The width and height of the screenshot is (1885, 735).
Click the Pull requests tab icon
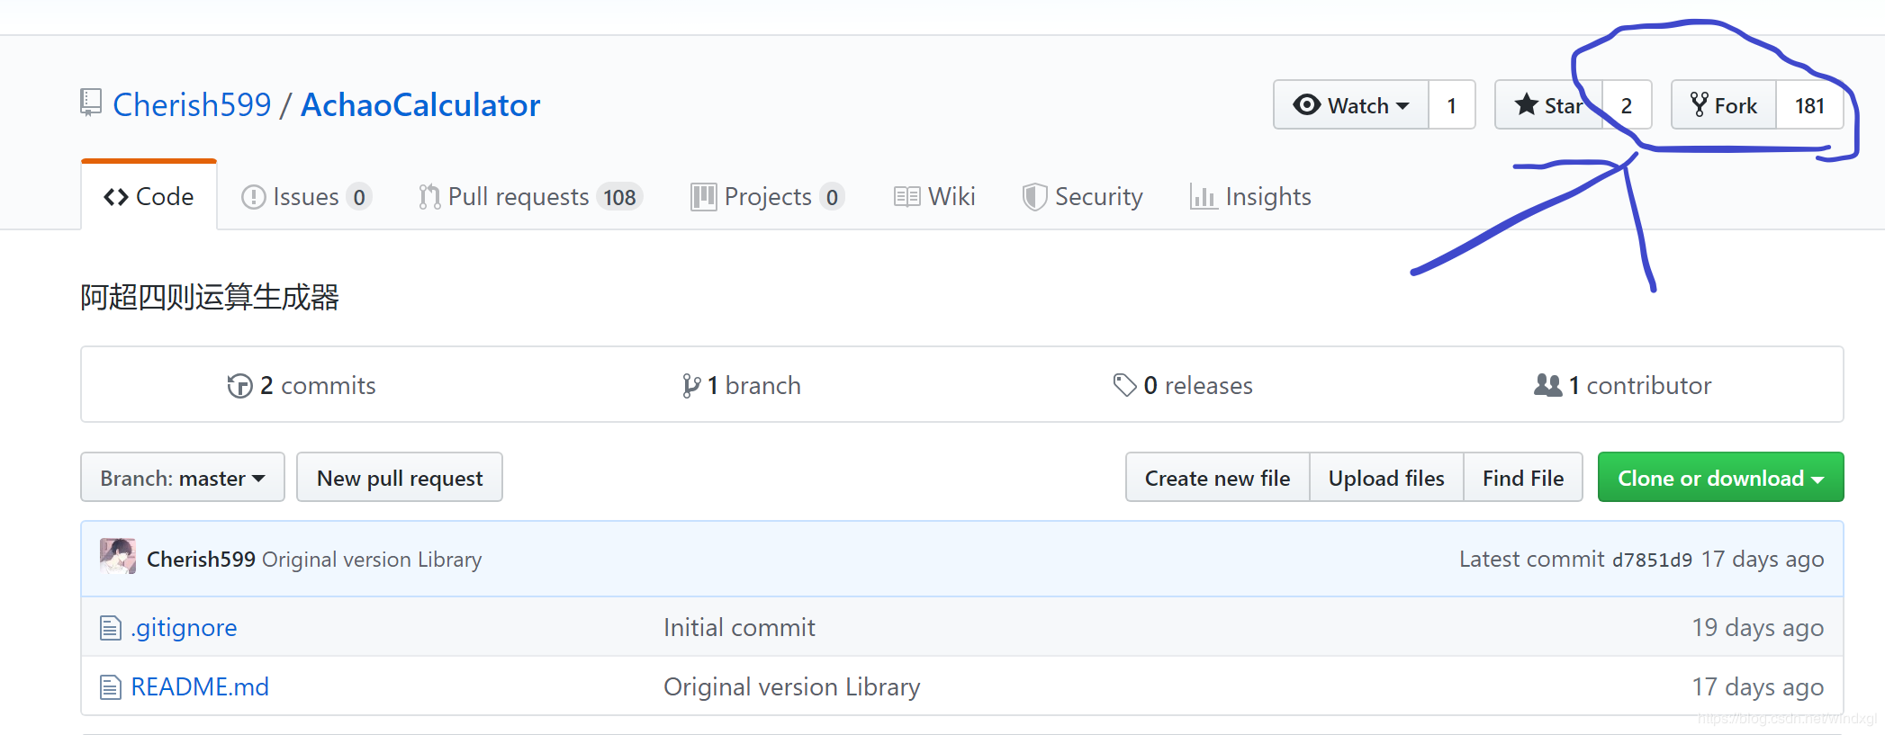tap(429, 197)
